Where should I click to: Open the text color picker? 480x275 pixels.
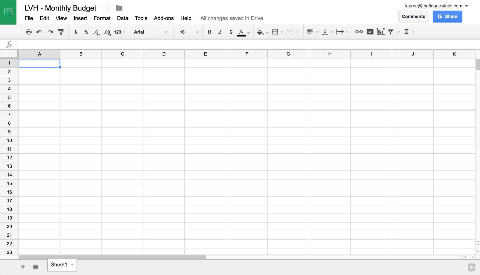click(241, 32)
